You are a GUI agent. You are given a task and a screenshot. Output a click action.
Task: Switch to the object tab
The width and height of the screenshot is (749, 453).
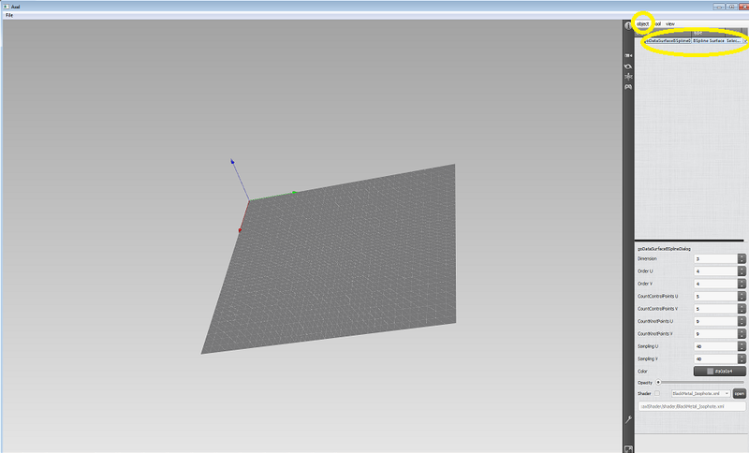642,23
